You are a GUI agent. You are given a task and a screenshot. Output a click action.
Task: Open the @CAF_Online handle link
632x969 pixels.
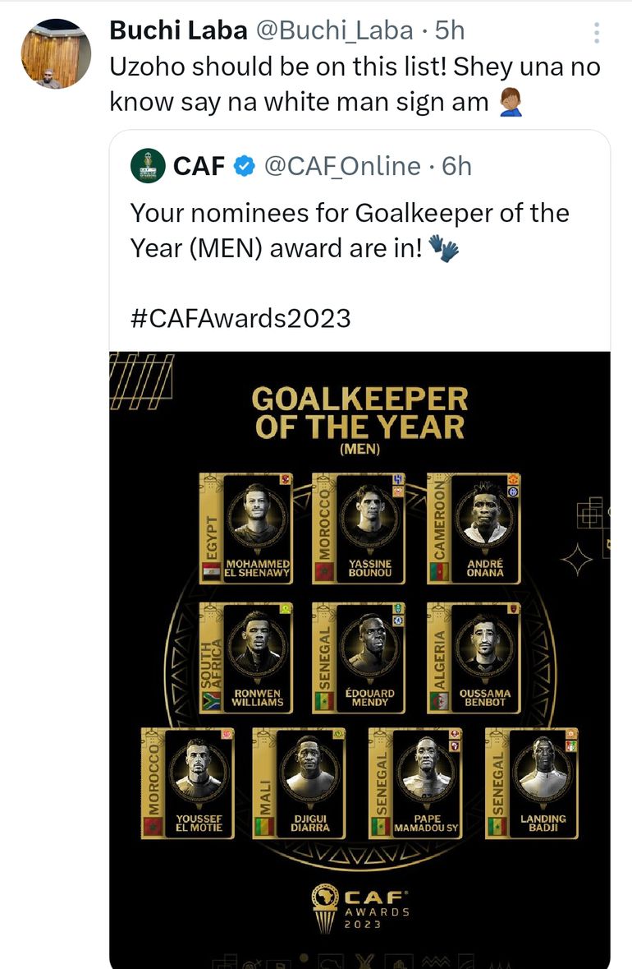click(x=341, y=167)
